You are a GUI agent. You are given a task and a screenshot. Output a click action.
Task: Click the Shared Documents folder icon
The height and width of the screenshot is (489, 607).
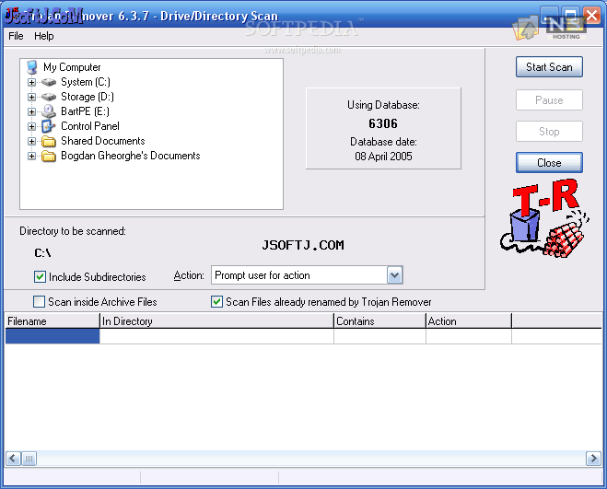point(49,141)
